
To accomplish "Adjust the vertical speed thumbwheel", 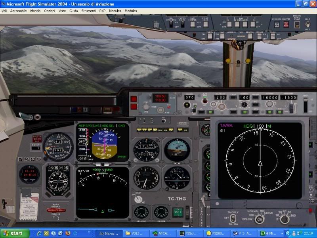I will click(x=291, y=107).
